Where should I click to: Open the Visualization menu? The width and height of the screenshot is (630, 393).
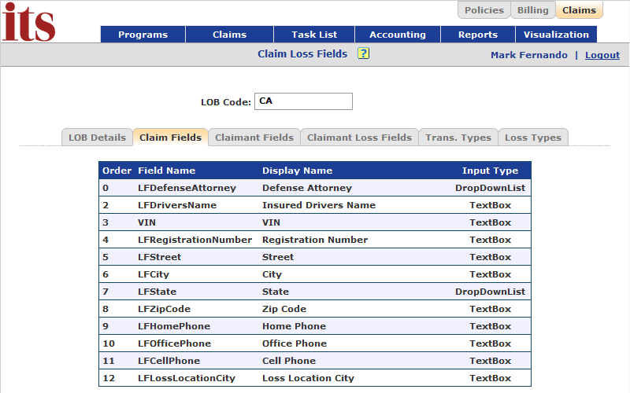click(x=556, y=35)
